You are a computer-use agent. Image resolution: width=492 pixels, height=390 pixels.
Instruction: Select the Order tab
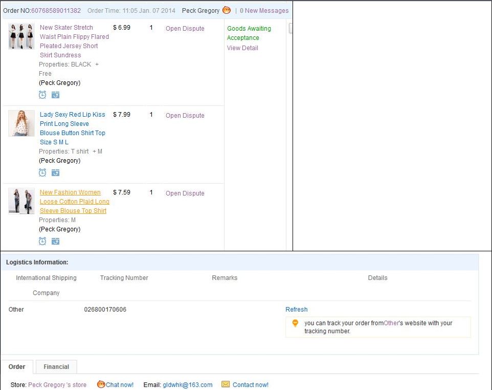click(x=17, y=366)
